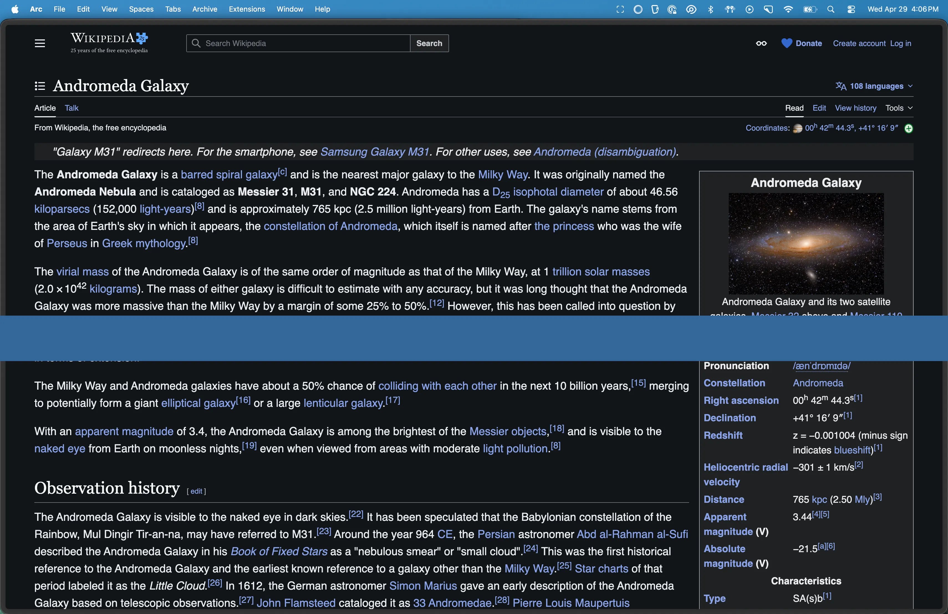Click the colliding with each other link
Image resolution: width=948 pixels, height=614 pixels.
click(437, 386)
